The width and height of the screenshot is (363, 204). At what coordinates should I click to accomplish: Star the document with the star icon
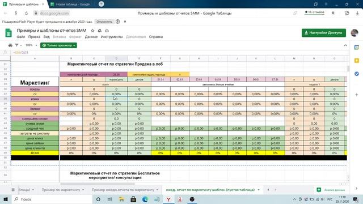pyautogui.click(x=92, y=31)
